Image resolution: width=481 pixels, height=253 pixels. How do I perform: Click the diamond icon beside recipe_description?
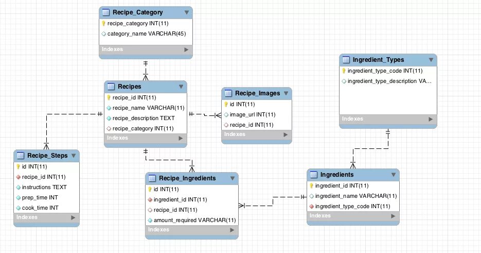109,119
